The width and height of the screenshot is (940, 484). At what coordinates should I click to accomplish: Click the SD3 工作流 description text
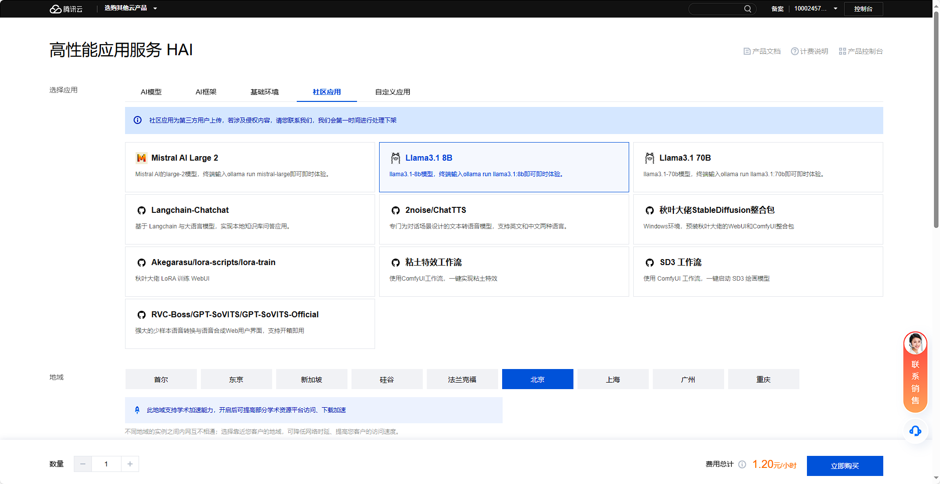coord(707,279)
